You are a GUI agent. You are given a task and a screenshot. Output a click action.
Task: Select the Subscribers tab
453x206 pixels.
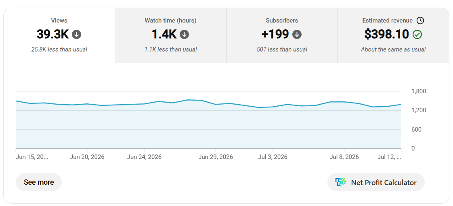[x=282, y=36]
